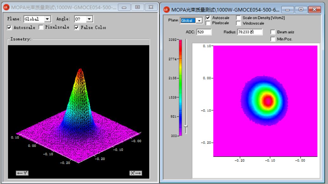
Task: Enable Scale on Density [W/cm2] option
Action: click(238, 18)
